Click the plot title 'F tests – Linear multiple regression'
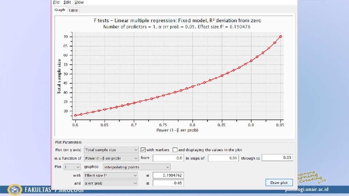Image resolution: width=349 pixels, height=196 pixels. (x=177, y=20)
